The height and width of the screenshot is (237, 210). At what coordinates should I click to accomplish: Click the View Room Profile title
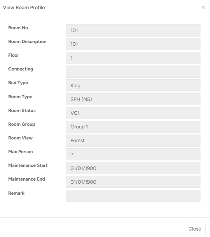pyautogui.click(x=24, y=7)
